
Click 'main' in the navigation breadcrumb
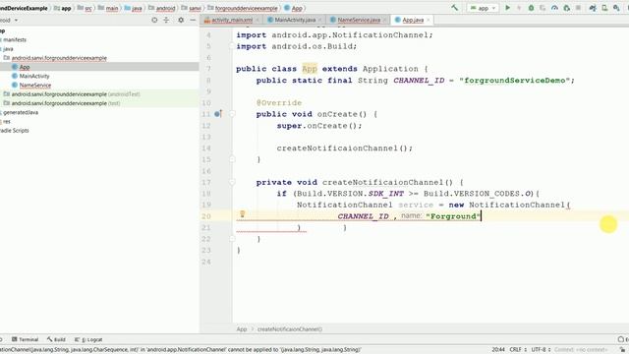click(x=112, y=8)
